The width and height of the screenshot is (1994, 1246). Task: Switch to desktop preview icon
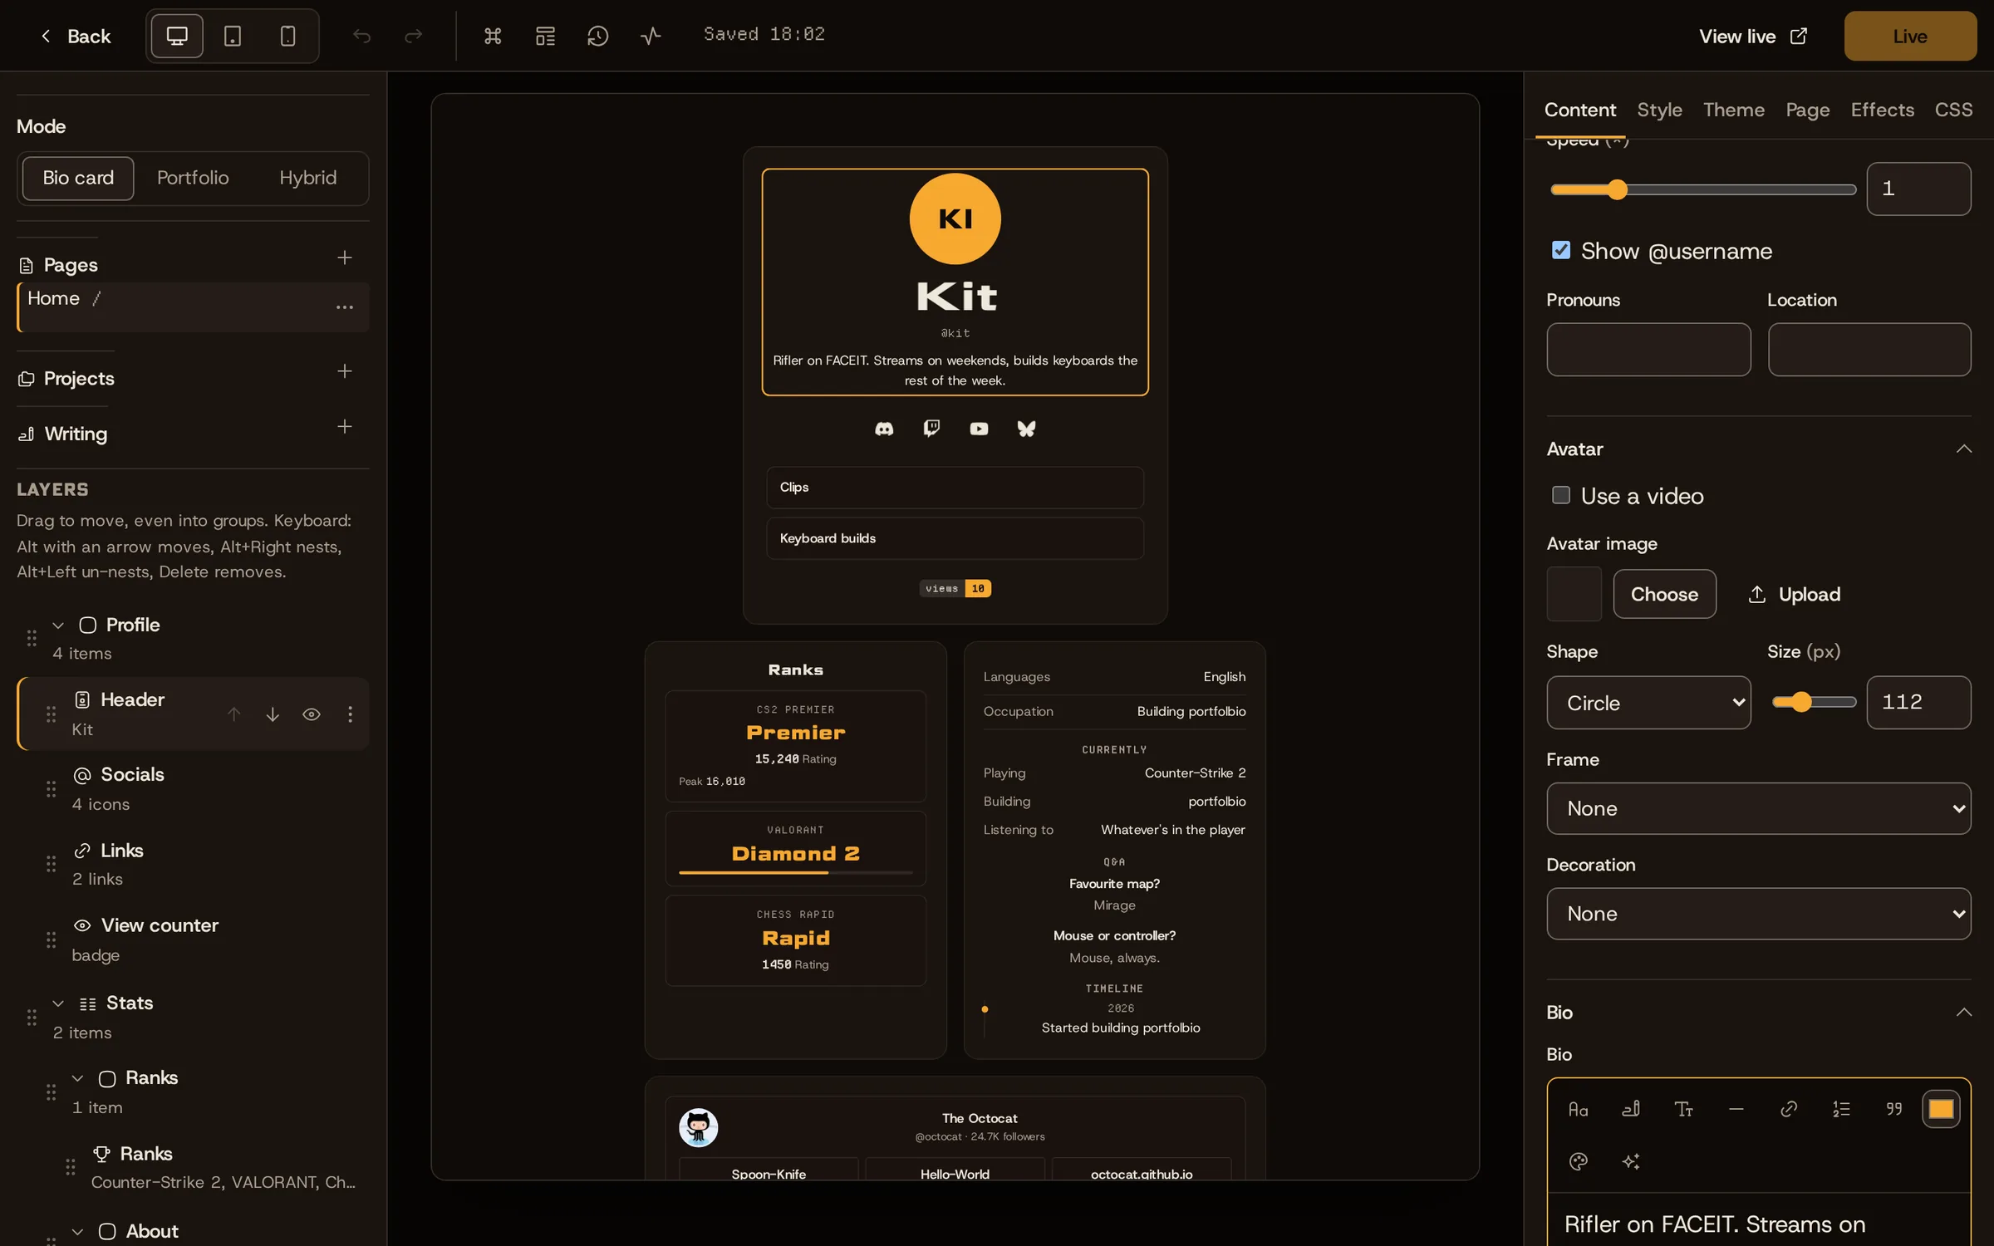(x=177, y=36)
